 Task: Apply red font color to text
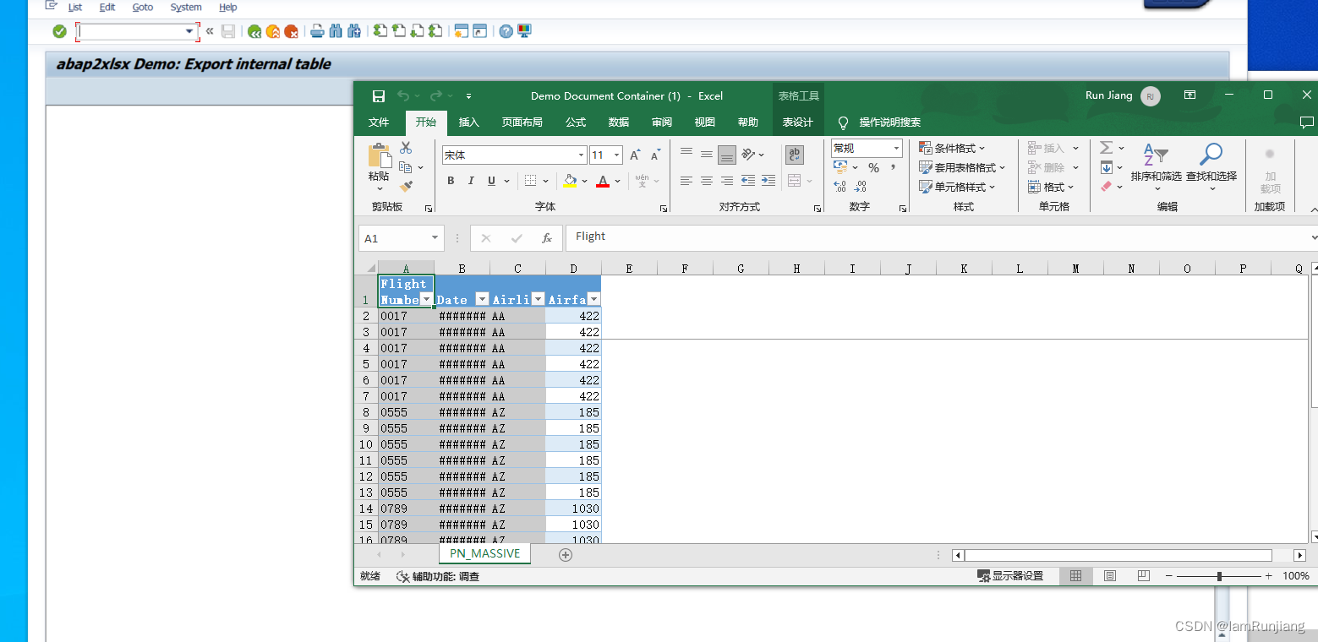[603, 181]
